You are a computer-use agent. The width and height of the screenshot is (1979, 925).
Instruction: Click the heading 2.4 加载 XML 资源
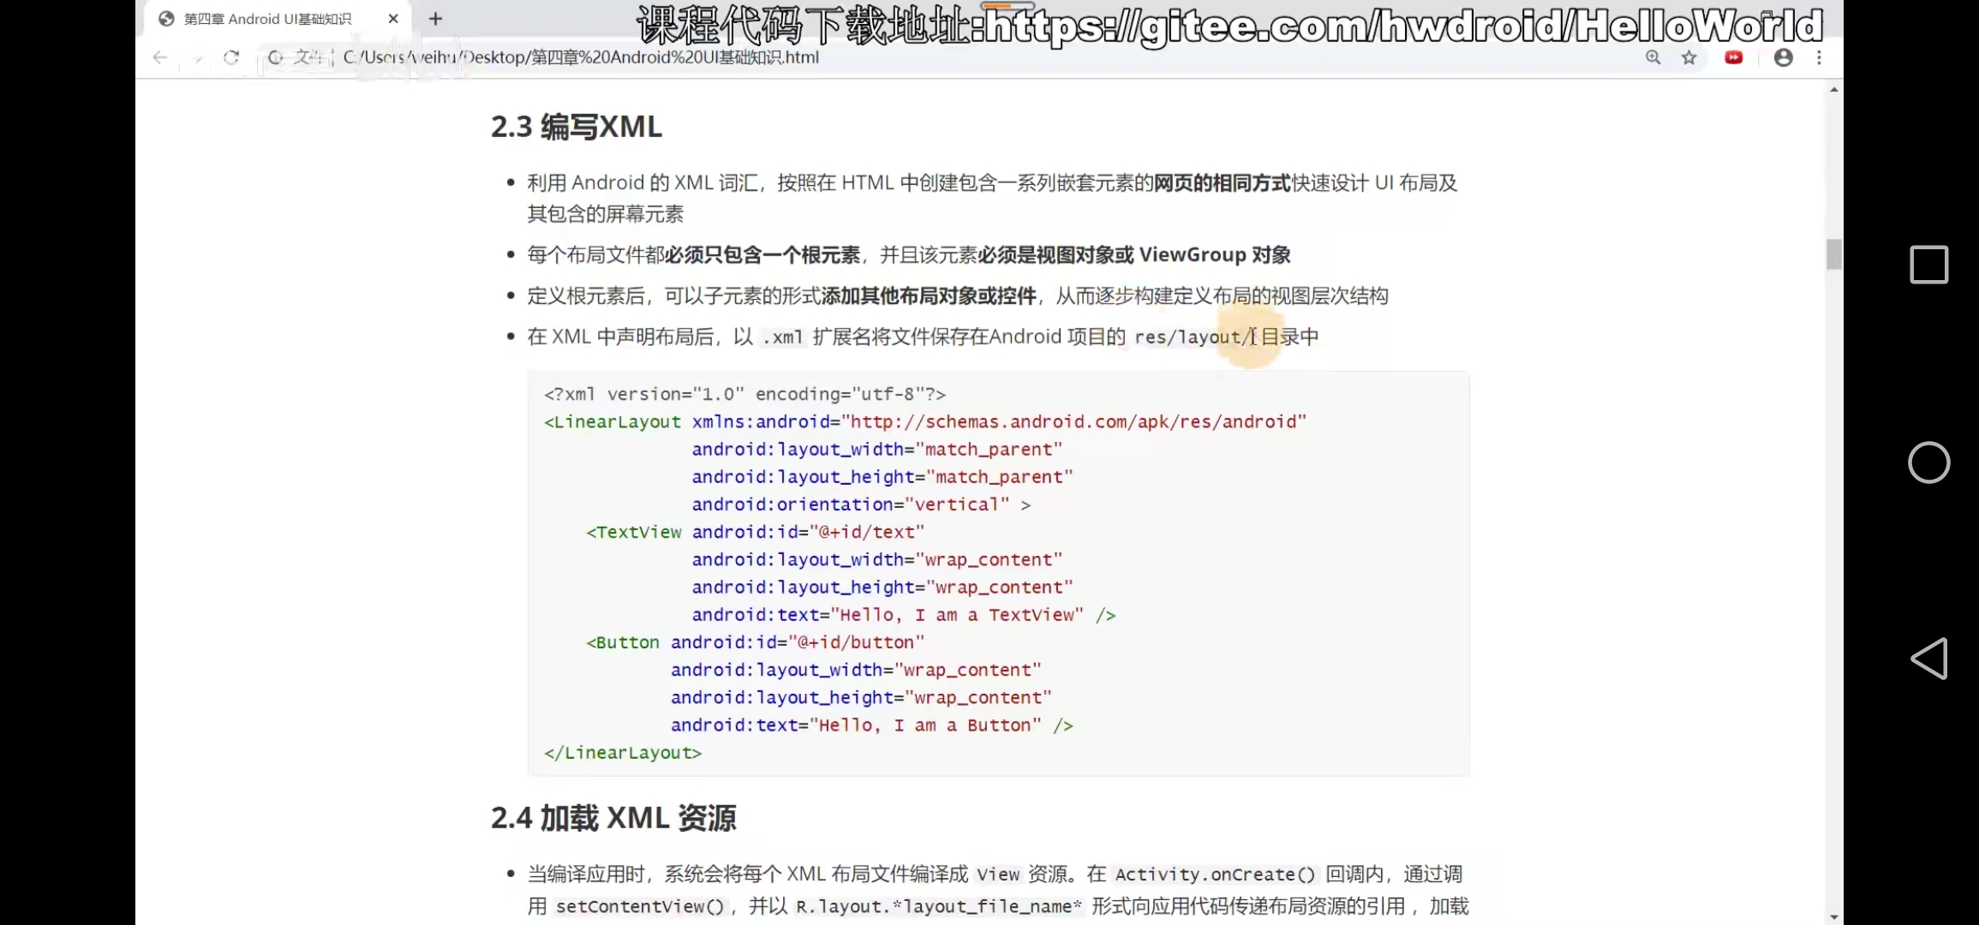click(x=613, y=818)
